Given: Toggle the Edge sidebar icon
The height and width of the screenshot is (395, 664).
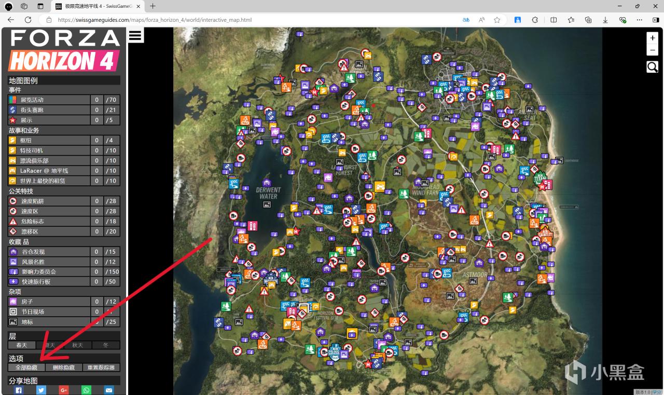Looking at the screenshot, I should (x=655, y=20).
